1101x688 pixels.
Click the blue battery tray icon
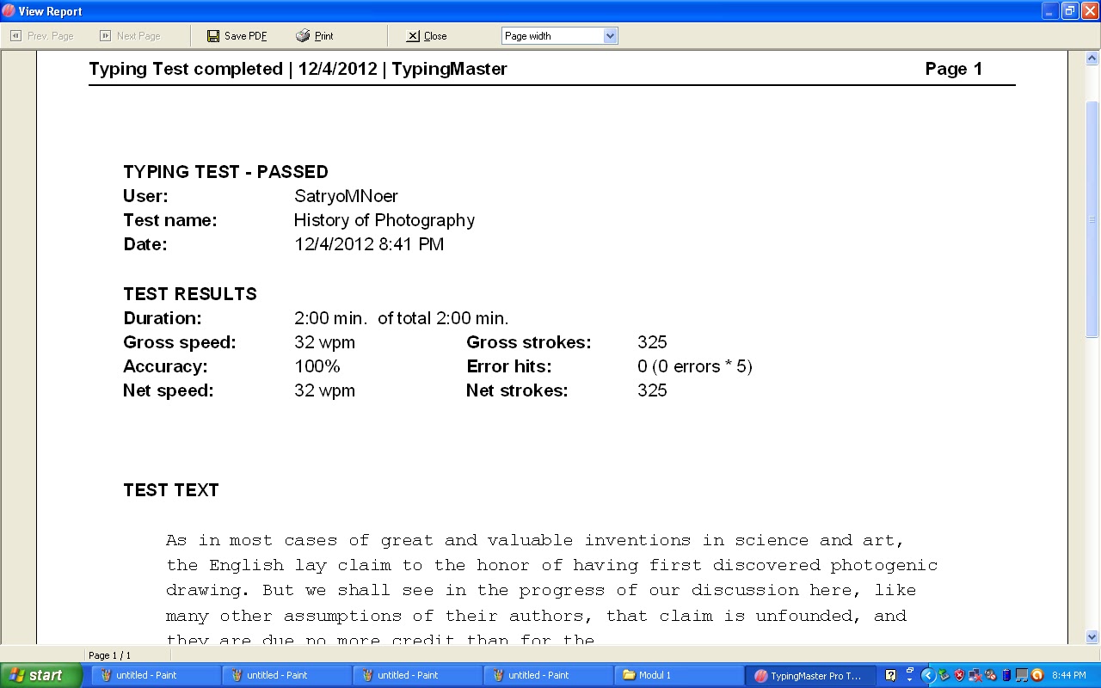point(1006,675)
